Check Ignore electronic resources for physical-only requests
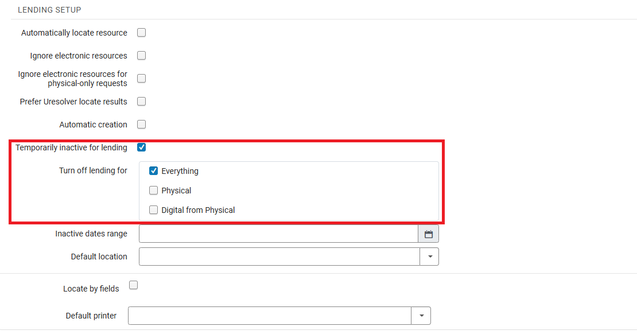637x334 pixels. [142, 79]
